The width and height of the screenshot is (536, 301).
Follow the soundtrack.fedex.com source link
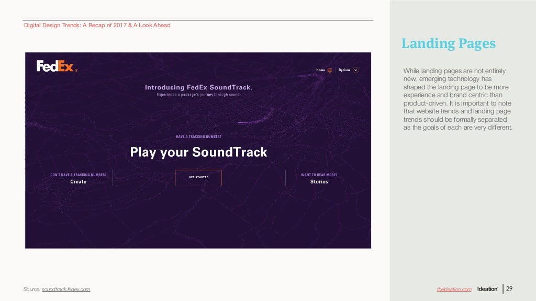(x=66, y=290)
